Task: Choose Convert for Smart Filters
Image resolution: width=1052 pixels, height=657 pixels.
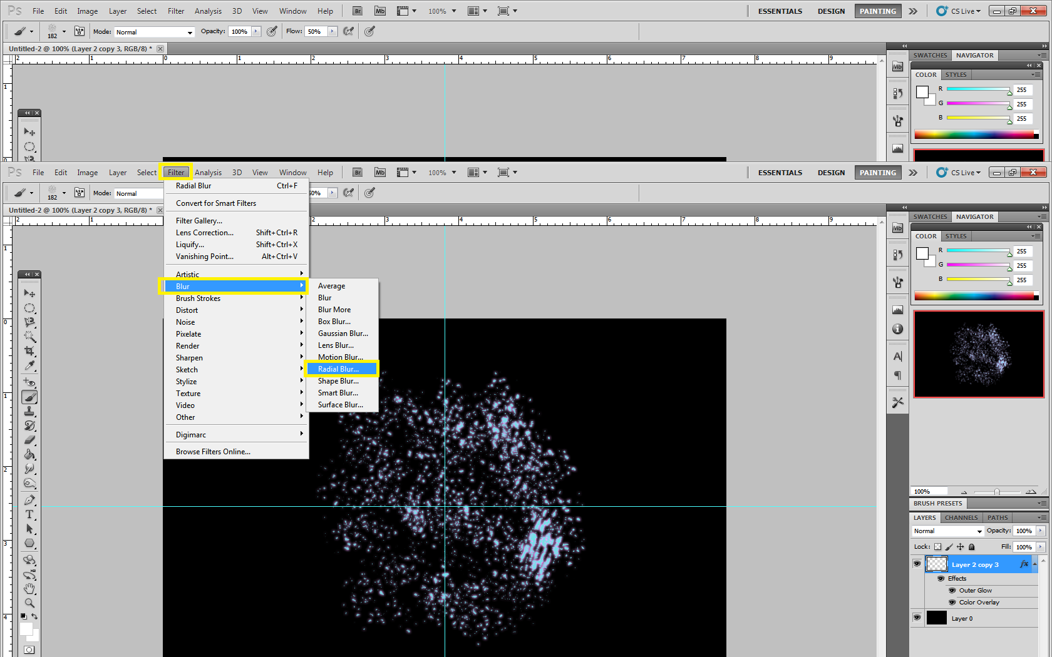Action: click(236, 203)
